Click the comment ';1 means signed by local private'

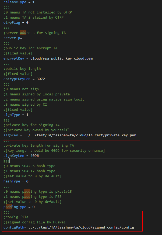click(x=37, y=94)
